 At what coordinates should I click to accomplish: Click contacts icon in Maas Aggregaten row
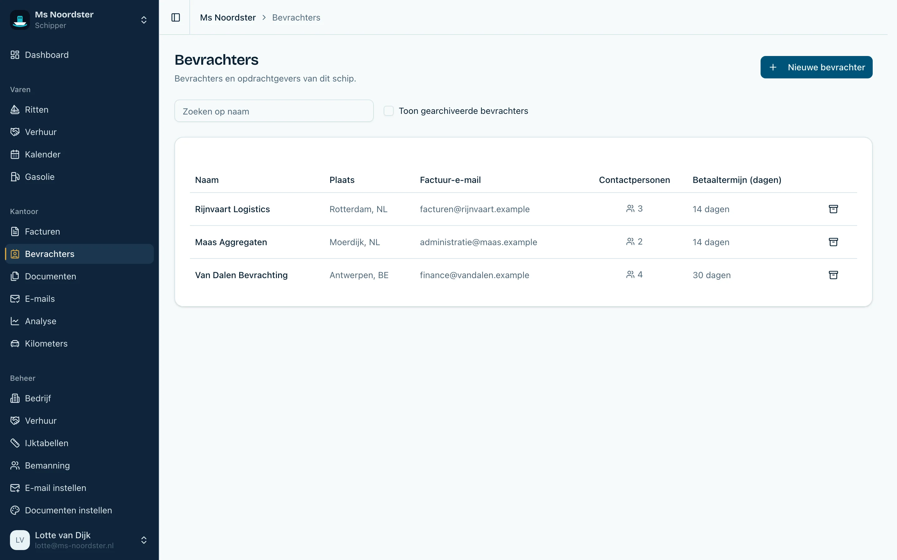(x=630, y=241)
